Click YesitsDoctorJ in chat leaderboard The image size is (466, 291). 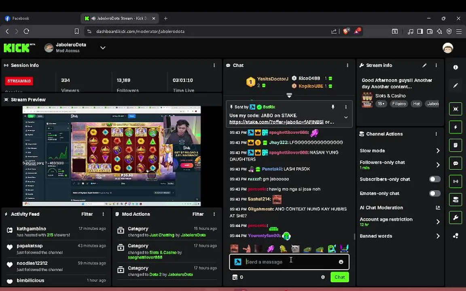click(273, 79)
